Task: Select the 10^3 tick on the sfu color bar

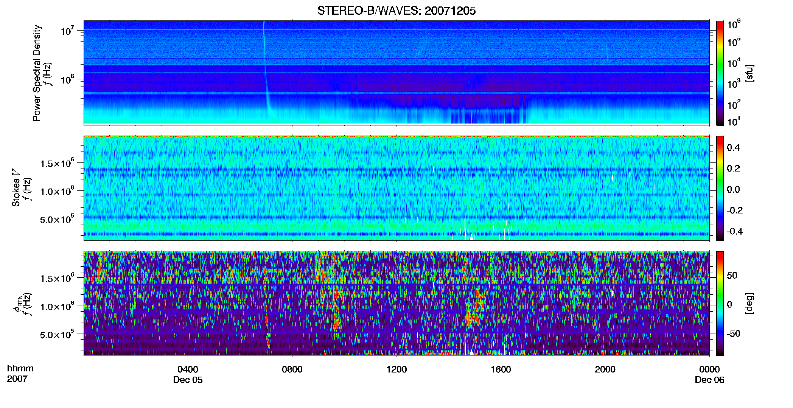Action: pyautogui.click(x=734, y=83)
